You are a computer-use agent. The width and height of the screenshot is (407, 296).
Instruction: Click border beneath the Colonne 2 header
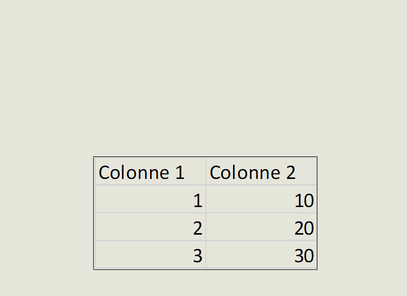pyautogui.click(x=261, y=185)
